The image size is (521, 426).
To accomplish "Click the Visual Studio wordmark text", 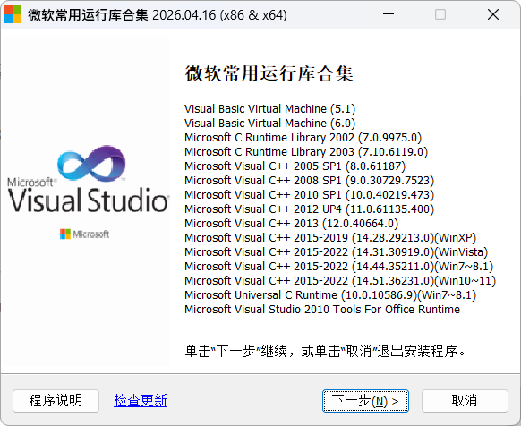I will pyautogui.click(x=88, y=200).
